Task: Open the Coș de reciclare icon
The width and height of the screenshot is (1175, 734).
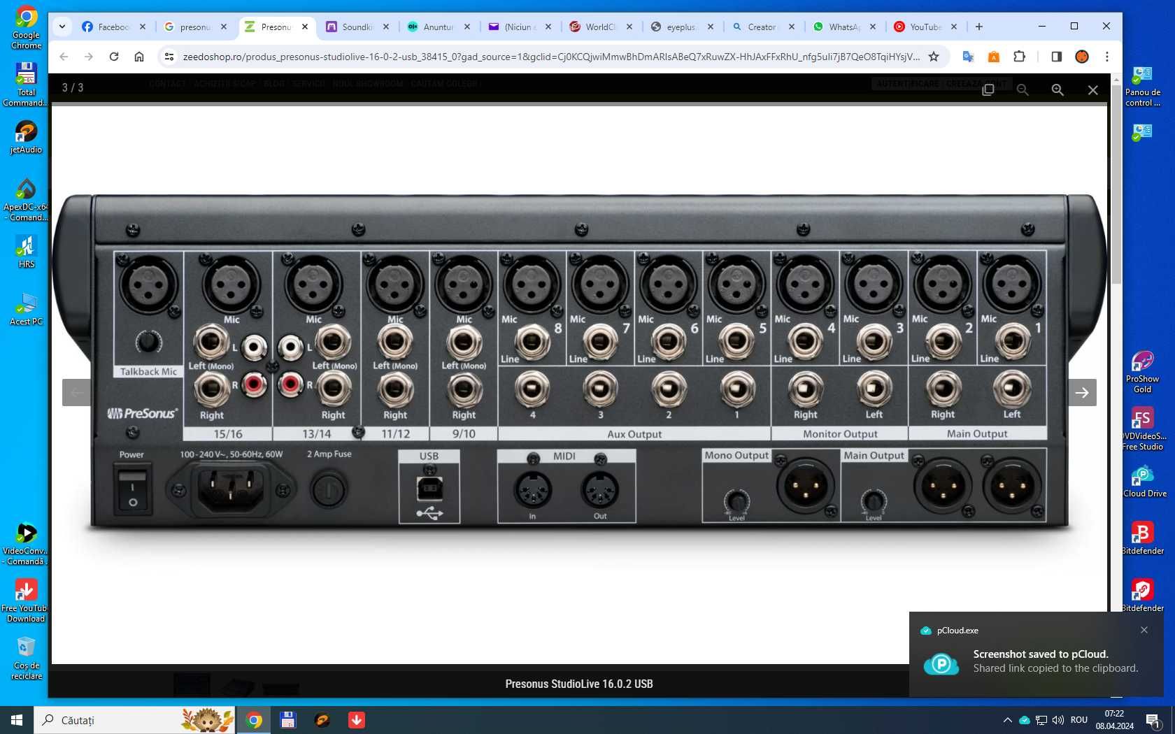Action: [26, 658]
